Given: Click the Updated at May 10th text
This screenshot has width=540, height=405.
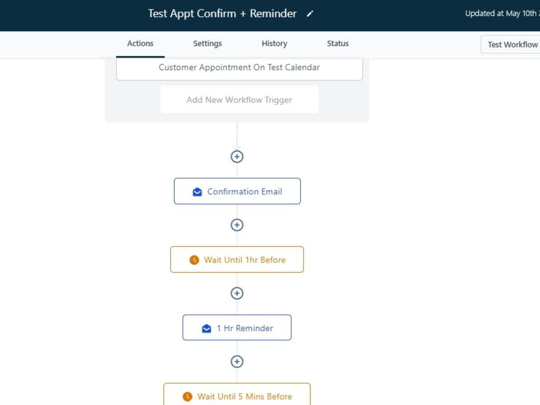Looking at the screenshot, I should [x=502, y=13].
